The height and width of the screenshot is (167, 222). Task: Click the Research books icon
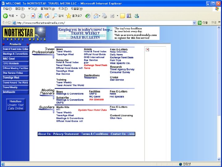click(x=129, y=16)
